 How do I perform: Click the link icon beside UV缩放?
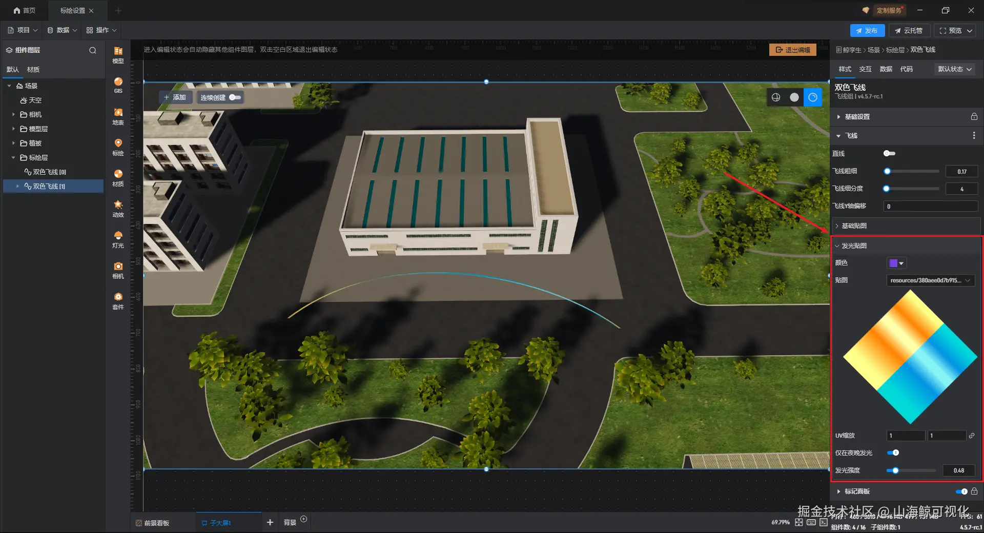click(972, 436)
